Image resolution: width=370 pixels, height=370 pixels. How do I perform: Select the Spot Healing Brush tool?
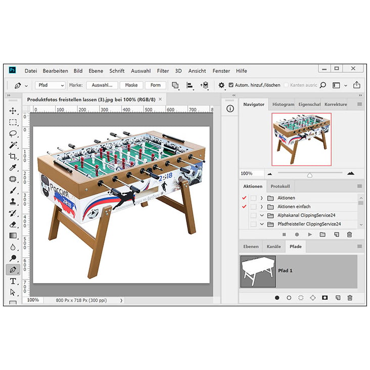tap(13, 179)
